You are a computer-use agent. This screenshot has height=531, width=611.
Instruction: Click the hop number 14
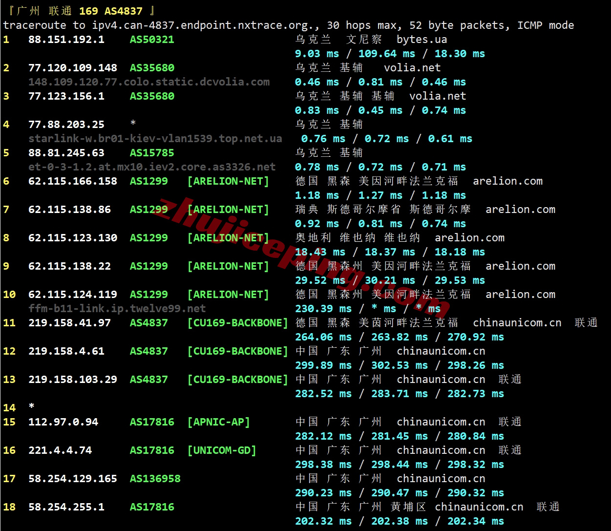point(9,408)
